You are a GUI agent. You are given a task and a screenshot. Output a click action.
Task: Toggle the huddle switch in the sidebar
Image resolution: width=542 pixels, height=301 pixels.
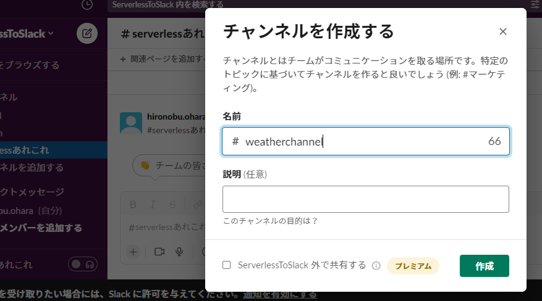click(x=83, y=265)
